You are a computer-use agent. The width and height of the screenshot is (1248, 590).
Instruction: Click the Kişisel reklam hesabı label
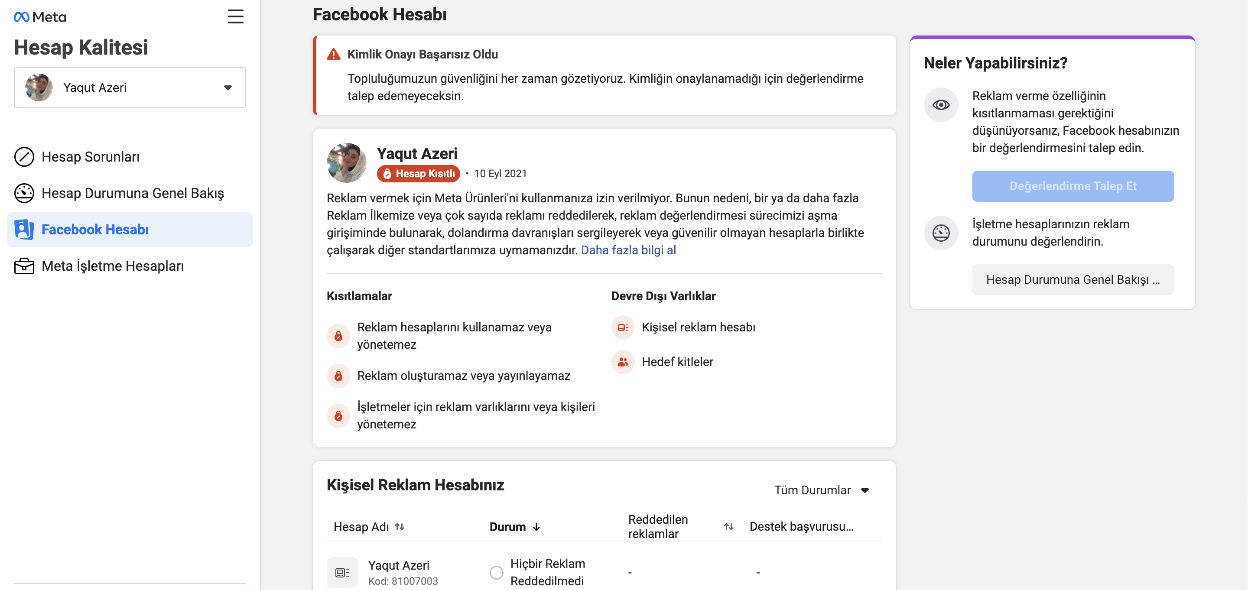(x=699, y=327)
